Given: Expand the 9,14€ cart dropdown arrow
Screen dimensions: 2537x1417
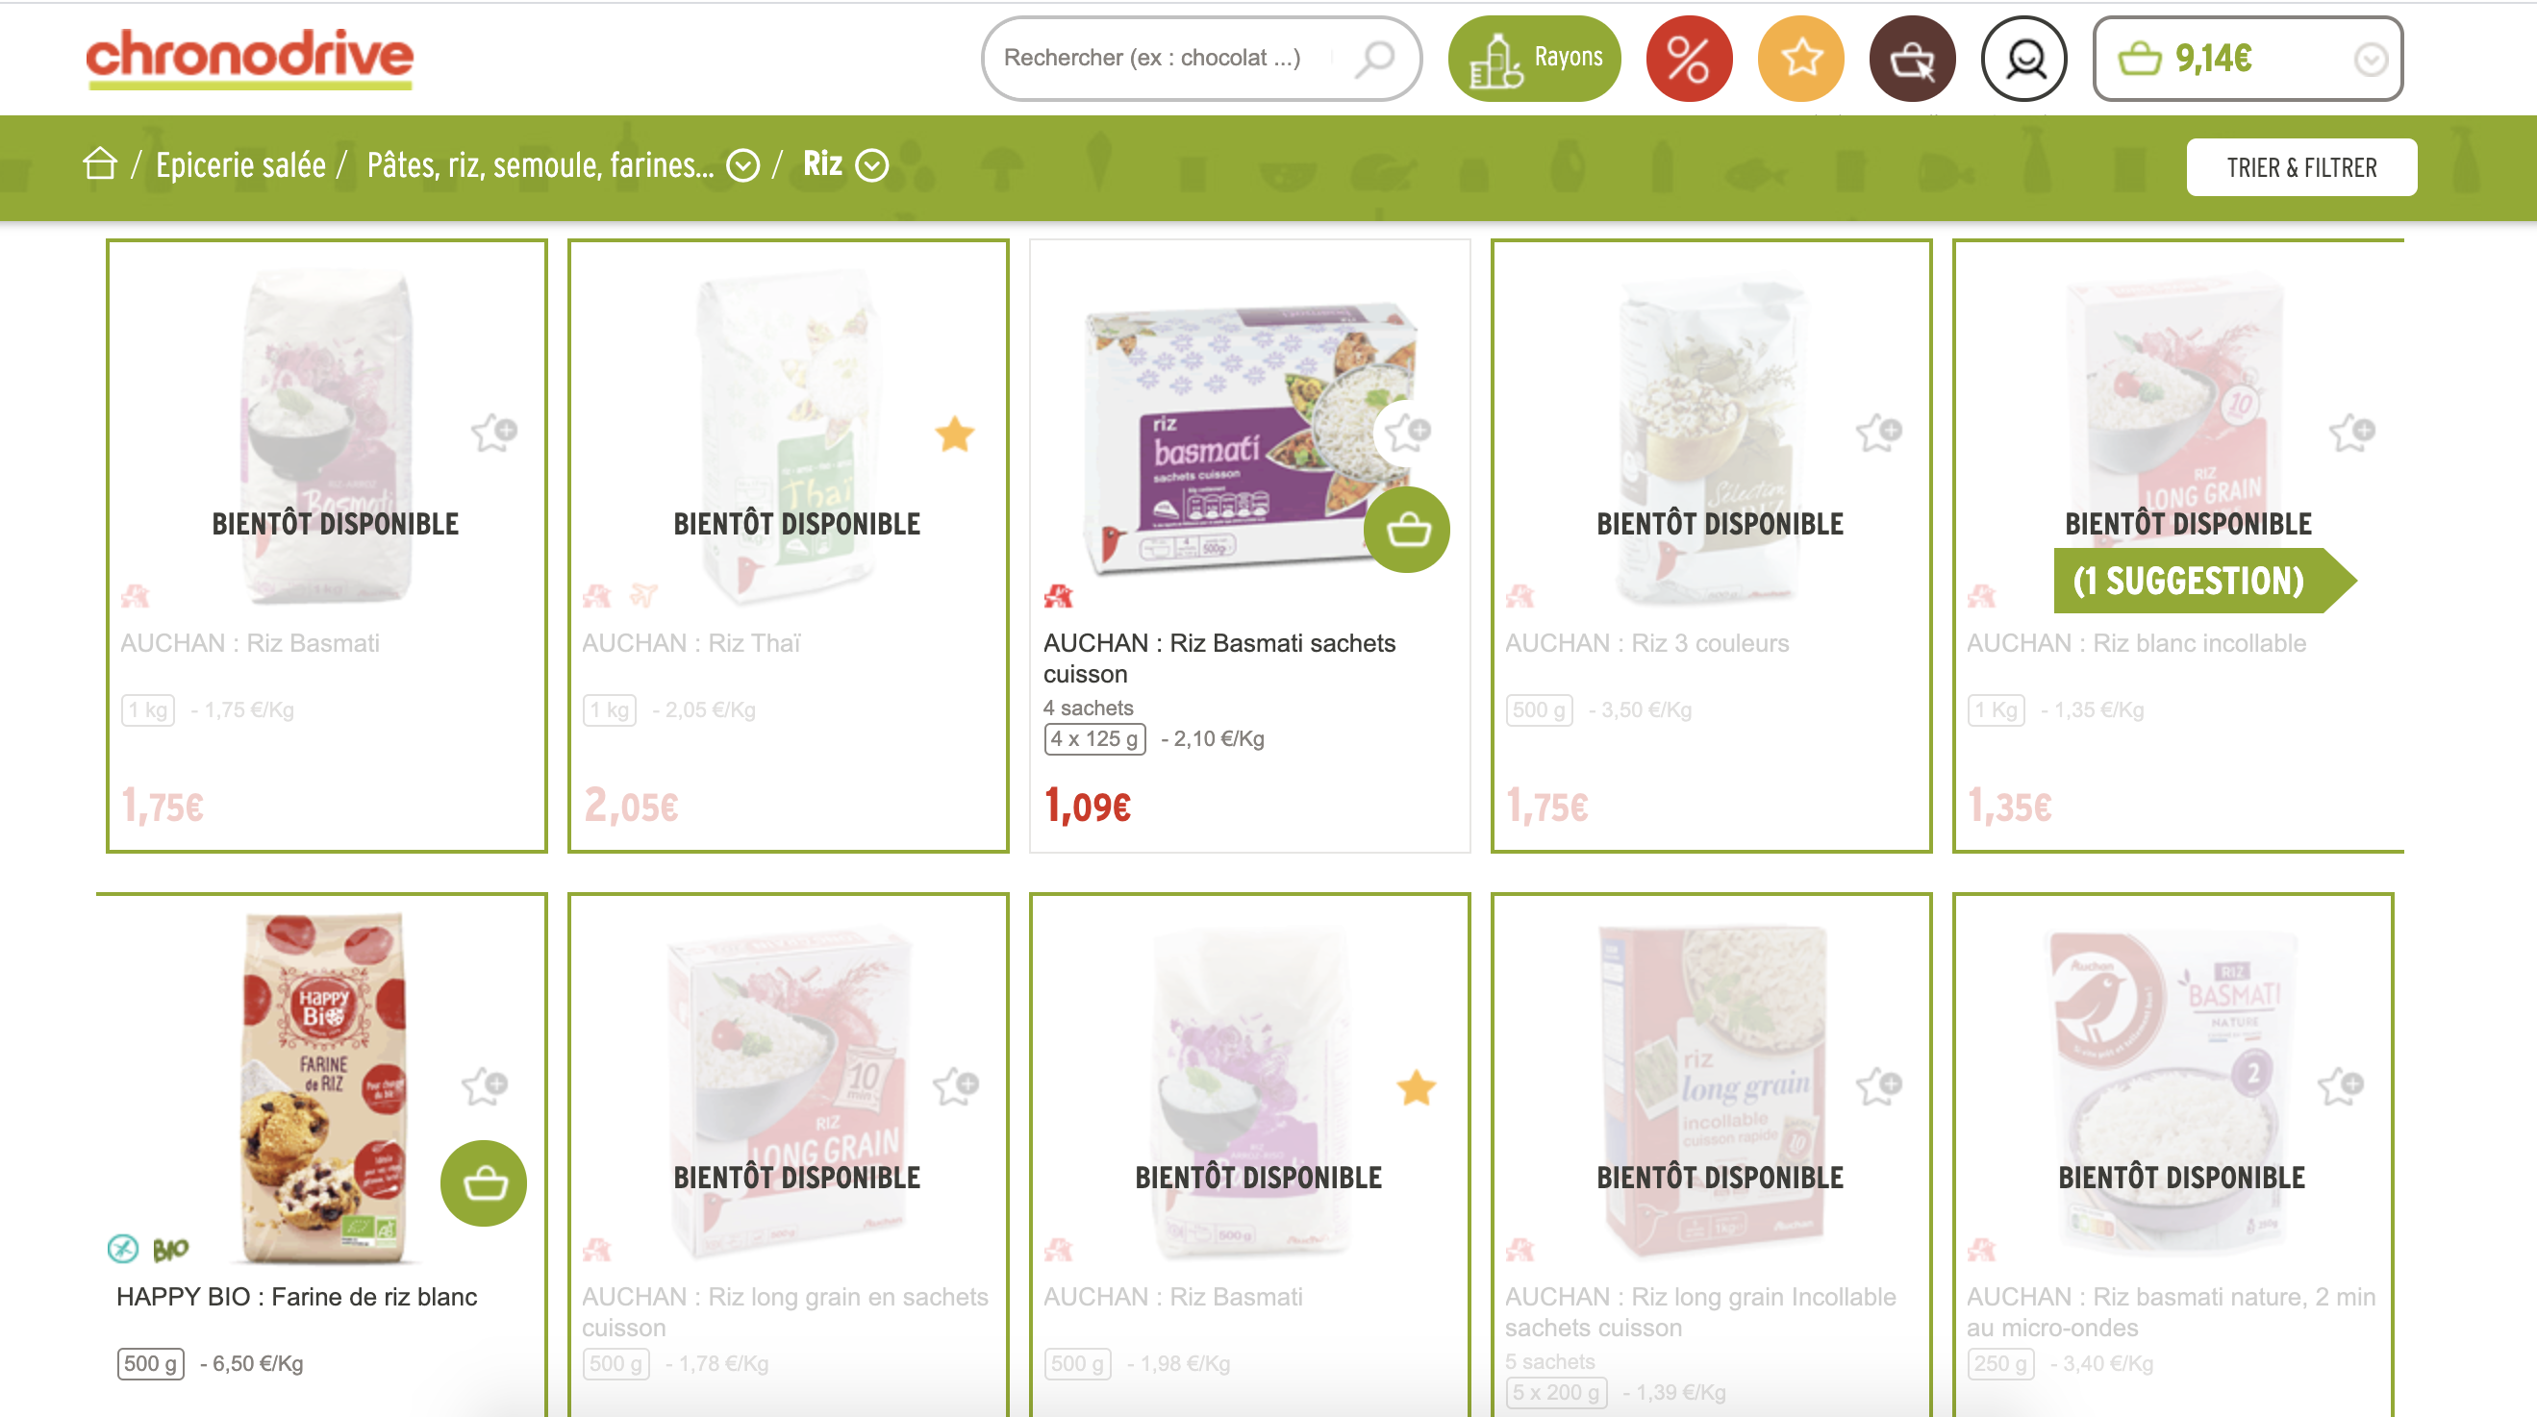Looking at the screenshot, I should [2369, 60].
